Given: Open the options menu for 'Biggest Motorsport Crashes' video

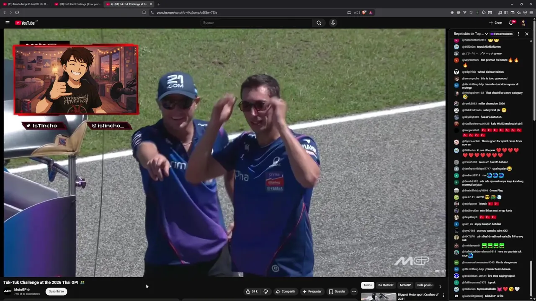Looking at the screenshot, I should [443, 295].
